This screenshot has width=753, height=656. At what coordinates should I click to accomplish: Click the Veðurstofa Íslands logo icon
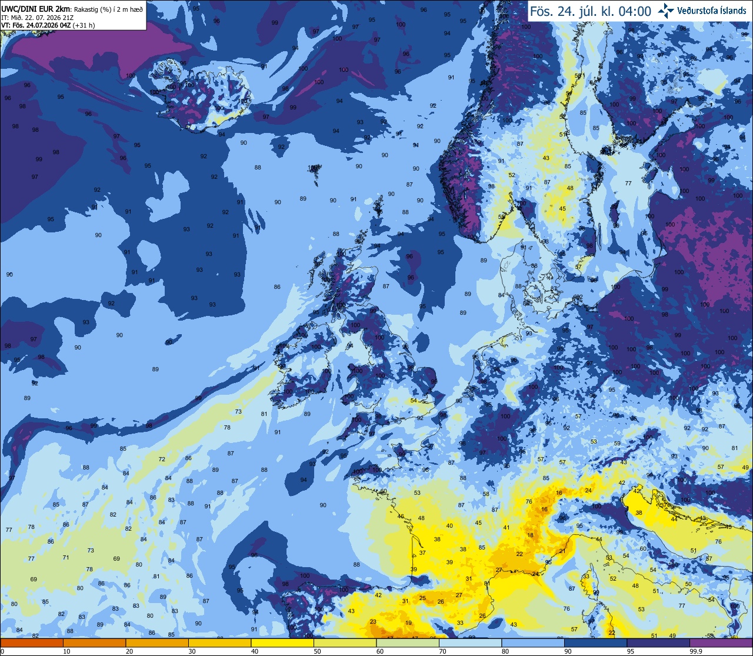[x=665, y=11]
